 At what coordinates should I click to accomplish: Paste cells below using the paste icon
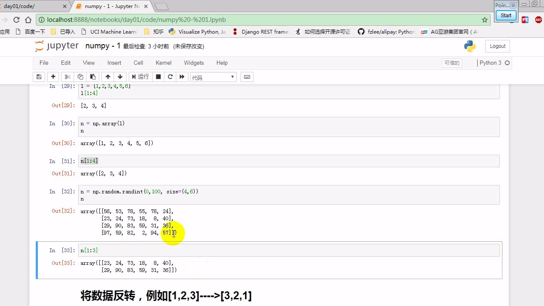pos(93,77)
